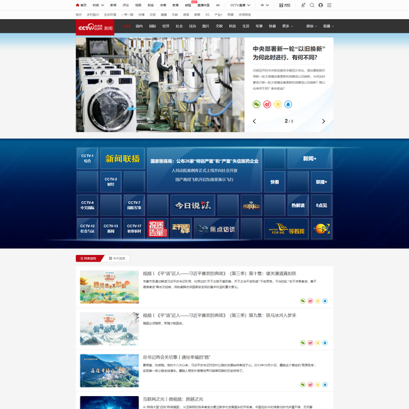Screen dimensions: 409x409
Task: Open headline 中央部署新一轮以旧换新 article
Action: (288, 53)
